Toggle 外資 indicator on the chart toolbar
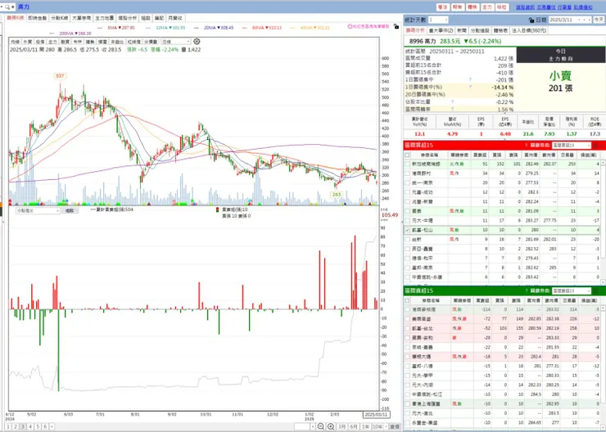Screen dimensions: 606x432 tap(27, 42)
